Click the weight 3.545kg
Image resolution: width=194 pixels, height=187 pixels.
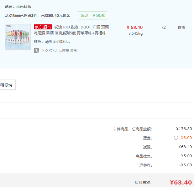click(136, 33)
